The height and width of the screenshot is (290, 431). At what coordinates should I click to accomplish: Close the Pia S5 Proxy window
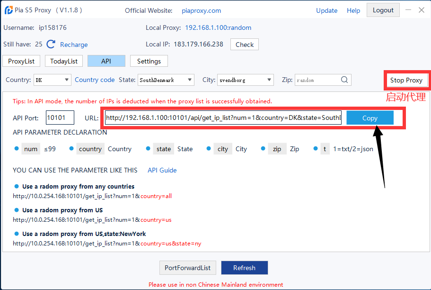tap(421, 10)
